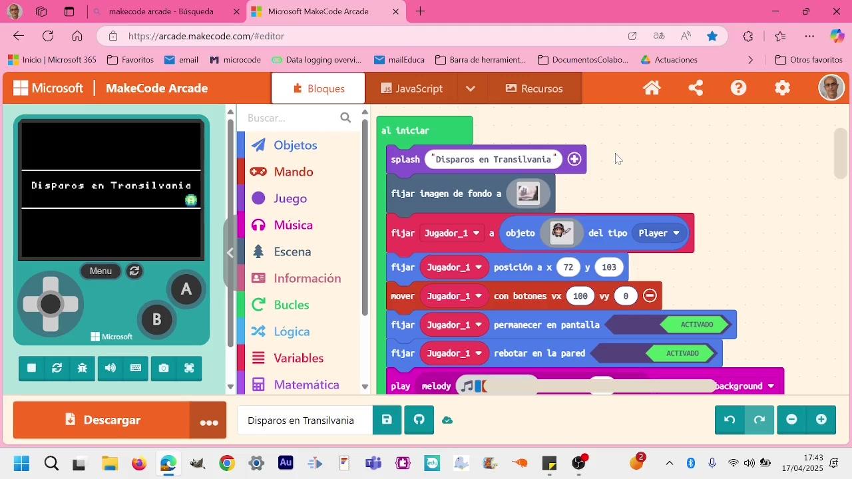Zoom in the blocks workspace
852x479 pixels.
821,420
